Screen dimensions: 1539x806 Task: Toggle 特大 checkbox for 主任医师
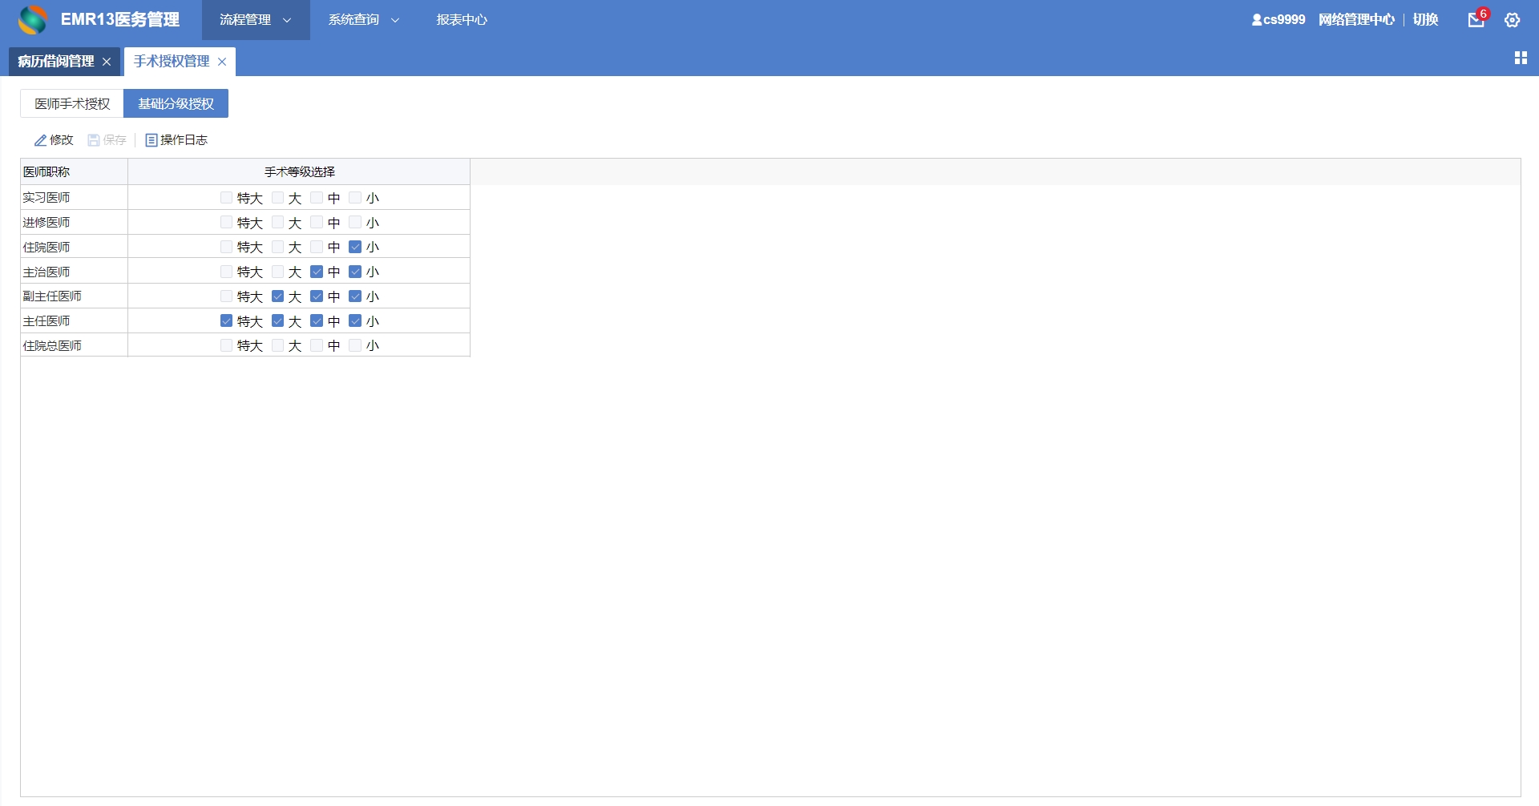click(226, 320)
